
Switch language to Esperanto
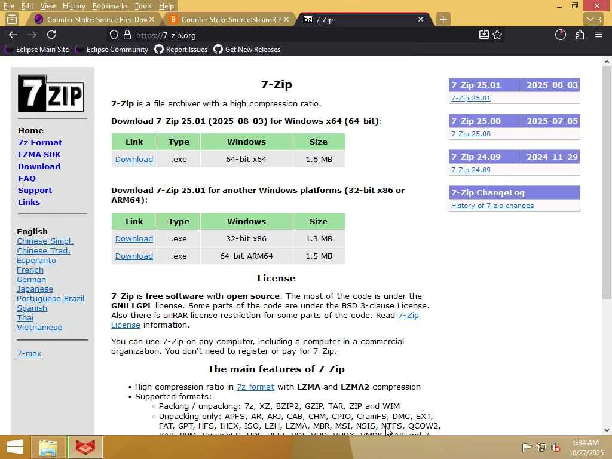pyautogui.click(x=36, y=261)
